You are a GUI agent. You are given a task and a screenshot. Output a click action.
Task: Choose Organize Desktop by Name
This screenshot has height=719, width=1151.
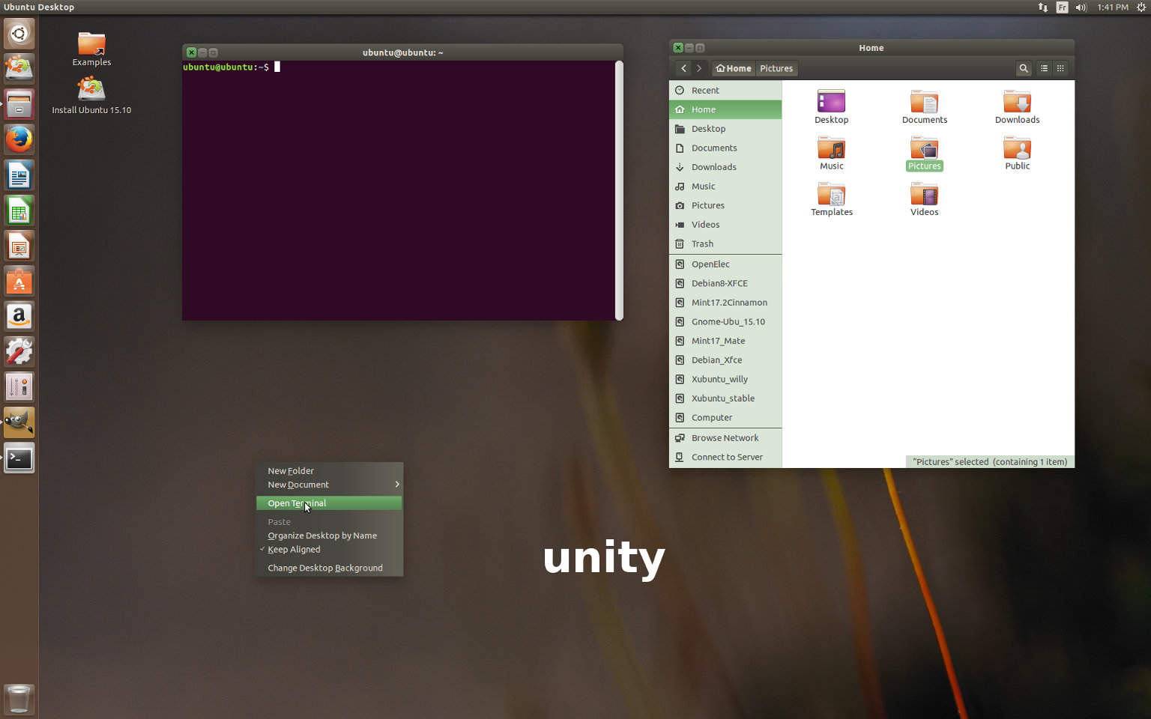tap(329, 536)
